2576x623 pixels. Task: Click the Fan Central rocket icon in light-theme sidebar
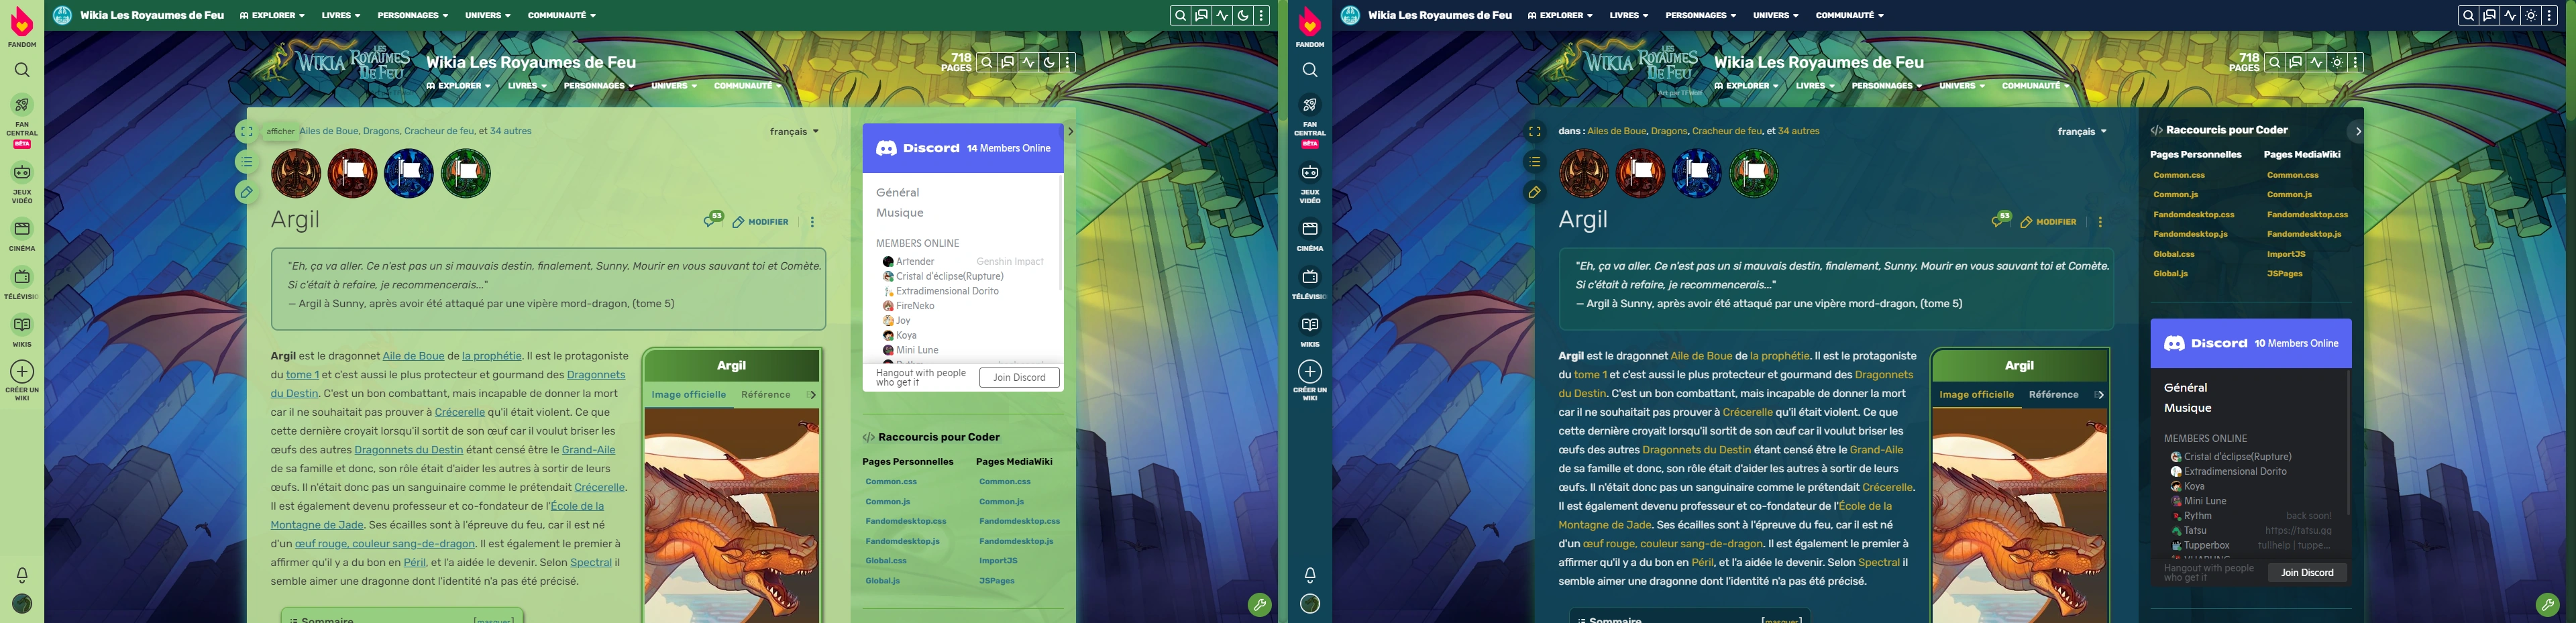[x=22, y=105]
